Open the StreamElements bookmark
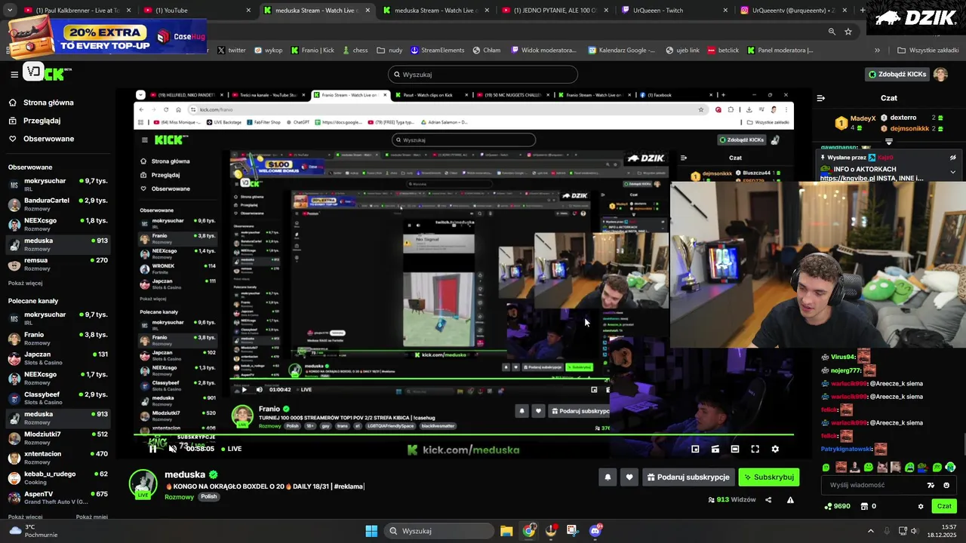Viewport: 966px width, 543px height. click(x=437, y=51)
